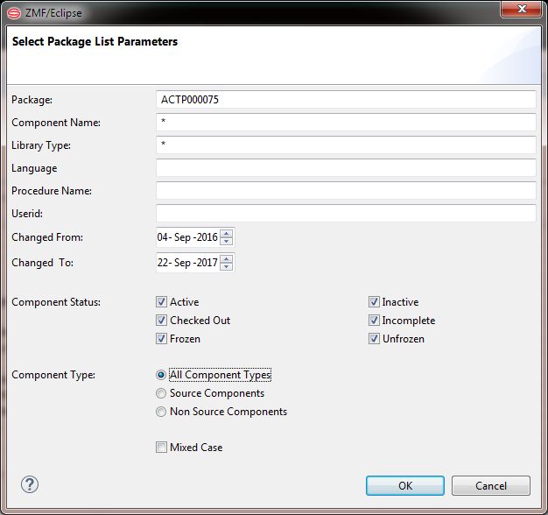Viewport: 548px width, 515px height.
Task: Close the ZMF/Eclipse dialog window
Action: (522, 9)
